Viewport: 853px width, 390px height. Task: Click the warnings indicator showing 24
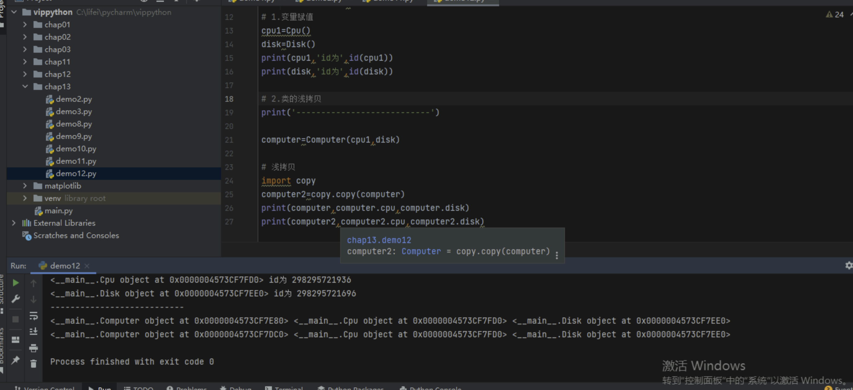click(835, 15)
